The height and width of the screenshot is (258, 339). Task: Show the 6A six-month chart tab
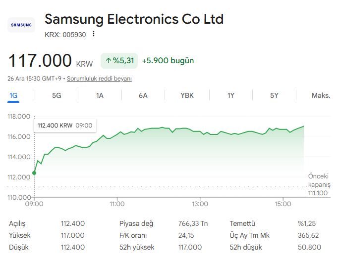point(143,95)
